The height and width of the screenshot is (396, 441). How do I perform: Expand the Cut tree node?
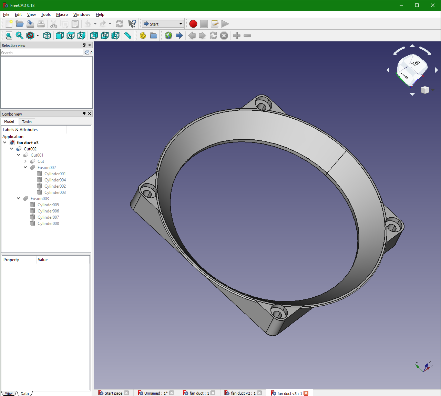point(25,161)
